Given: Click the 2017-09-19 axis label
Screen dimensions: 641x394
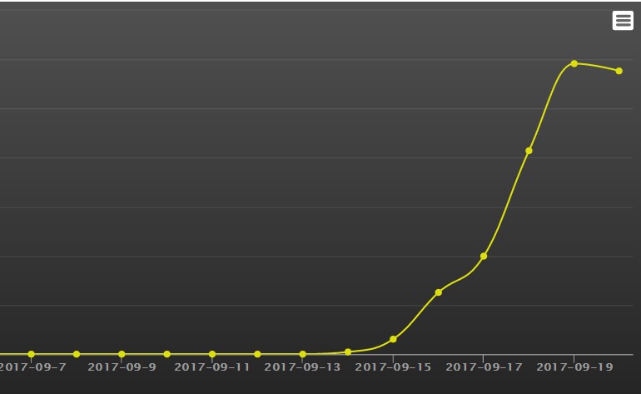Looking at the screenshot, I should [574, 367].
